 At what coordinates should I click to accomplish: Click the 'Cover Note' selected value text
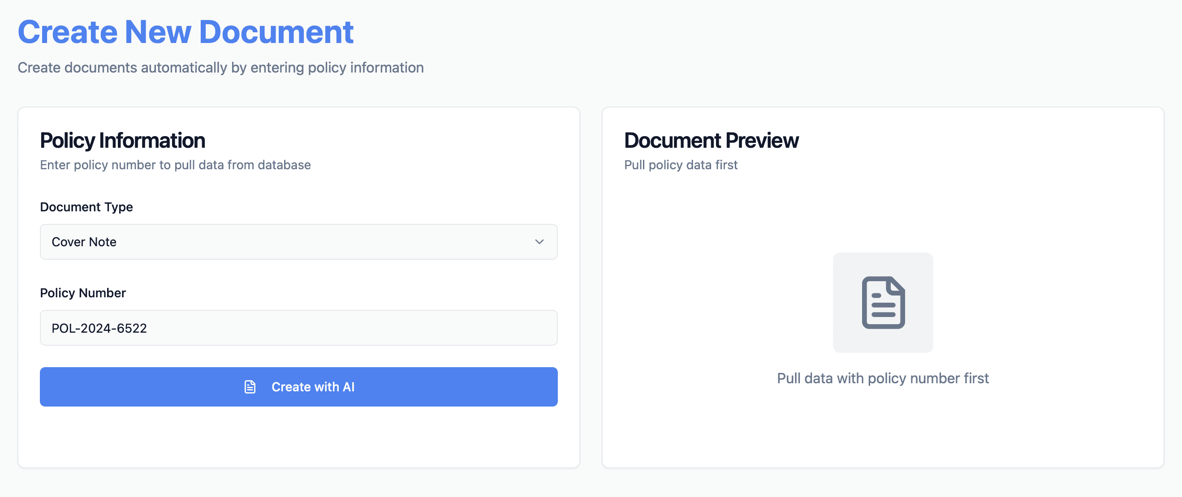pos(84,242)
